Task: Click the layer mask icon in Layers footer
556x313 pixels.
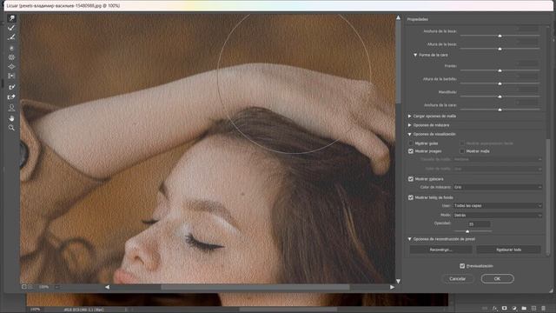Action: coord(504,309)
